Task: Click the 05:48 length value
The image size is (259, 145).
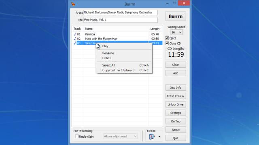Action: pos(155,34)
